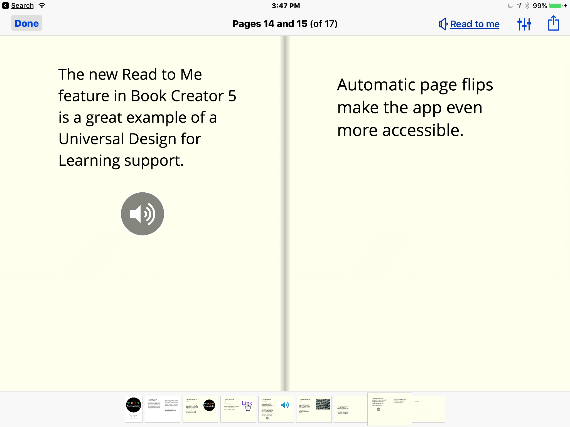Open the Link cursor image thumbnail
The width and height of the screenshot is (570, 427).
[x=247, y=404]
